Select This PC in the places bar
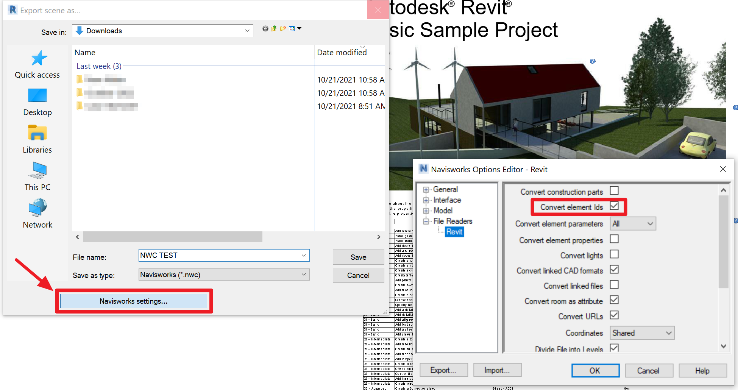 tap(37, 177)
